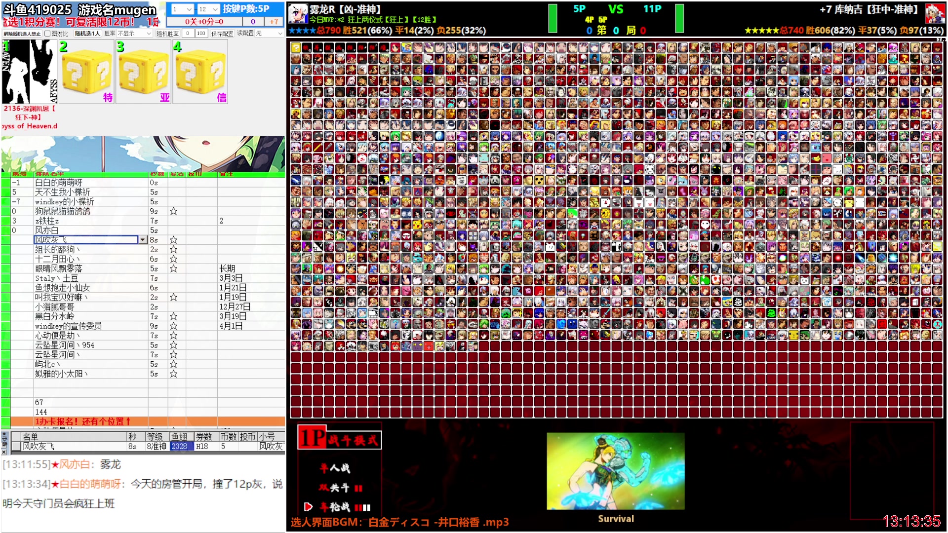Click the 雾龙R player avatar
The image size is (948, 533).
point(298,14)
